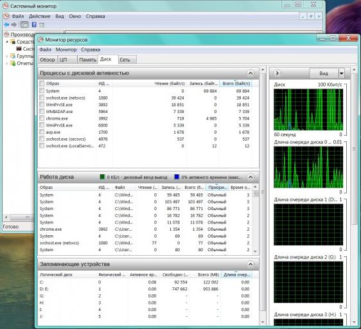Select the Отчеты tree item icon
Viewport: 361px width, 329px height.
tap(13, 63)
